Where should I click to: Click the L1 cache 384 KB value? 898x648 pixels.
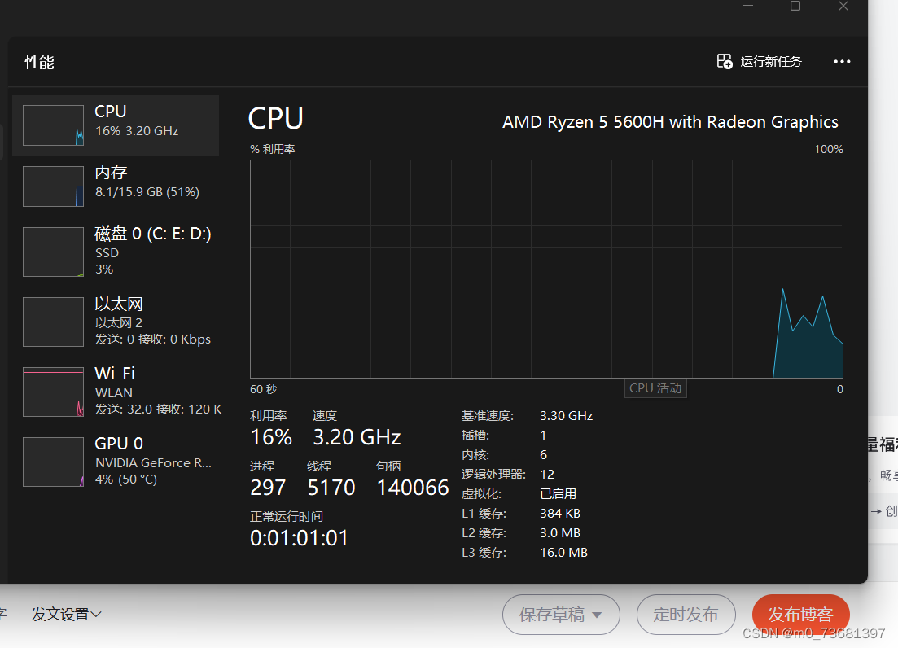tap(559, 514)
